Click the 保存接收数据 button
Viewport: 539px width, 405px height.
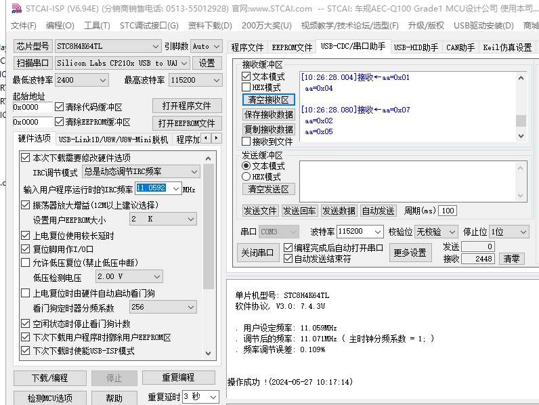(x=268, y=114)
